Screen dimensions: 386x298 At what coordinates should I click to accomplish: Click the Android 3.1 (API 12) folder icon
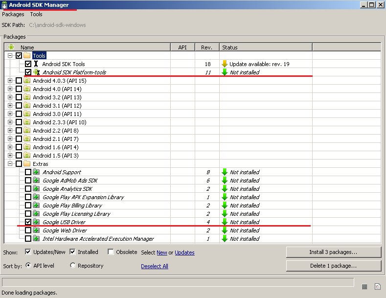click(x=27, y=105)
